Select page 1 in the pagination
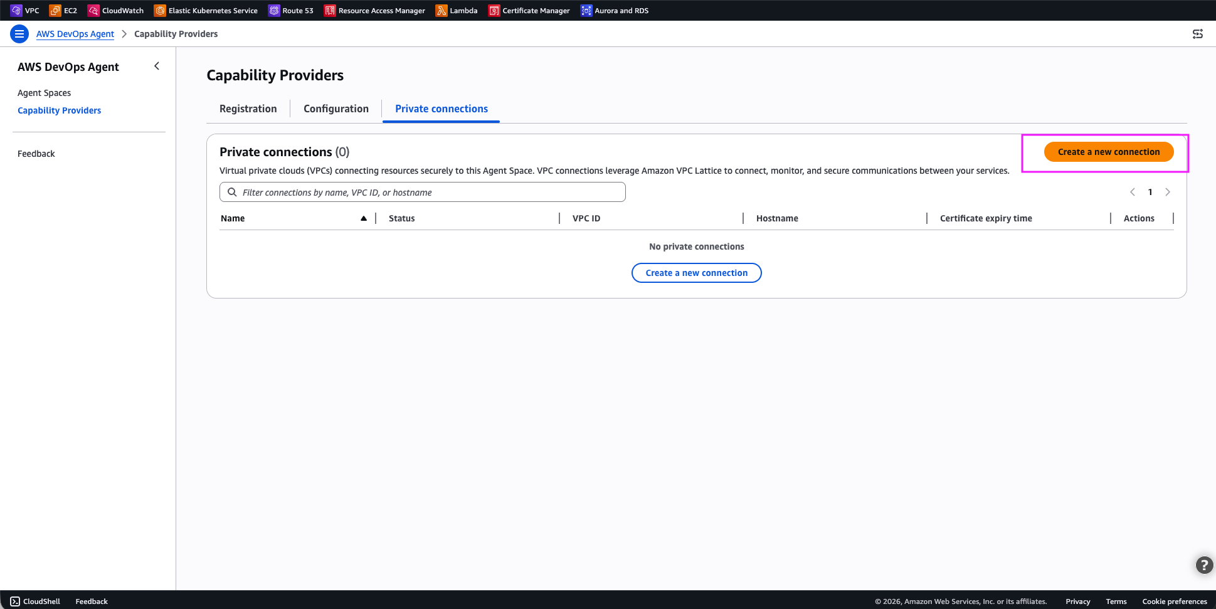Screen dimensions: 1216x609 1150,192
